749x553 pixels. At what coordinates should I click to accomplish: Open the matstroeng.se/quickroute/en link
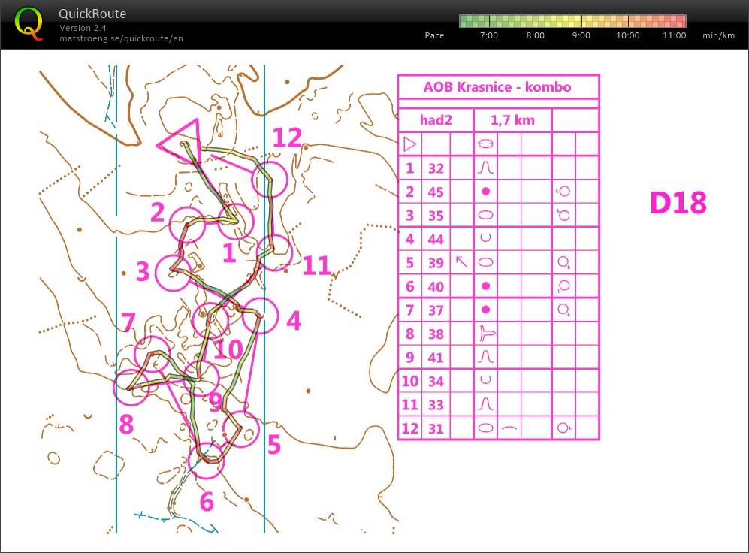[122, 38]
